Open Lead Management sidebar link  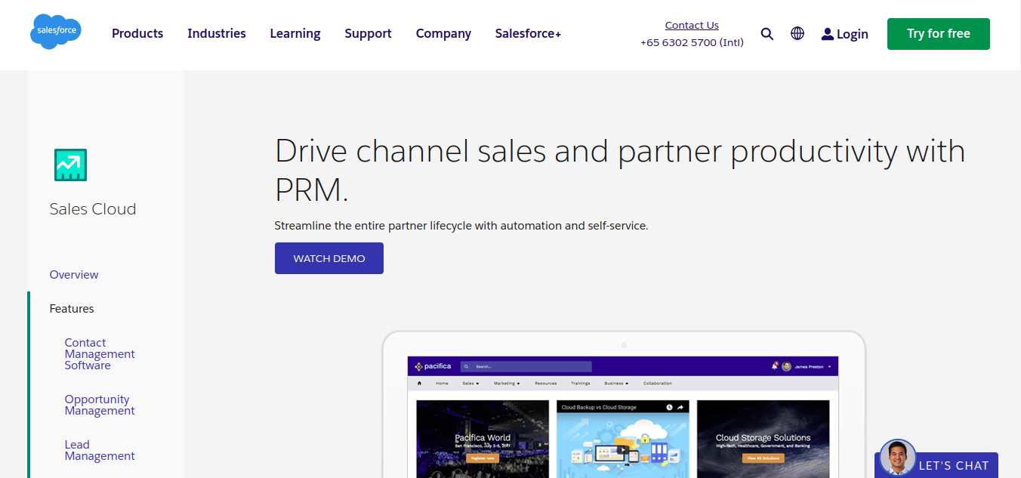coord(100,450)
